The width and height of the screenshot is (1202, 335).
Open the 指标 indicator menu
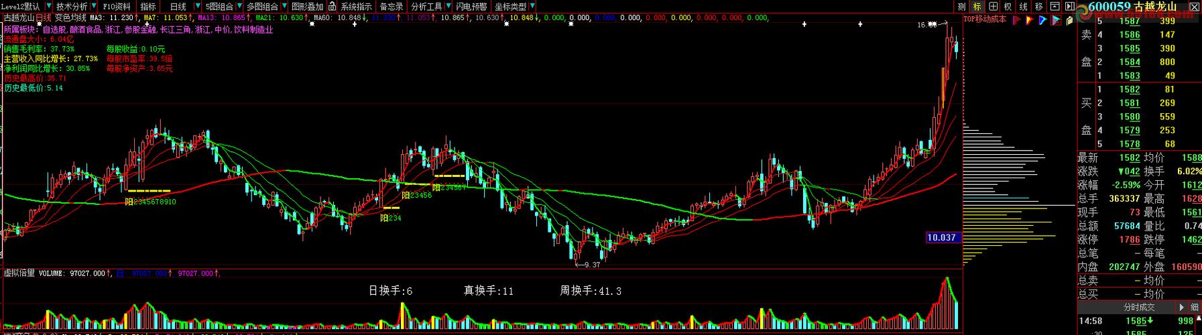[x=148, y=6]
